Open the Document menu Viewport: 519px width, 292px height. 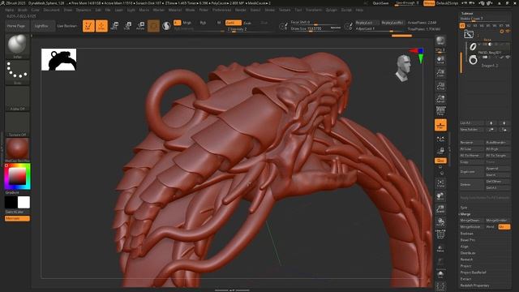(x=52, y=10)
